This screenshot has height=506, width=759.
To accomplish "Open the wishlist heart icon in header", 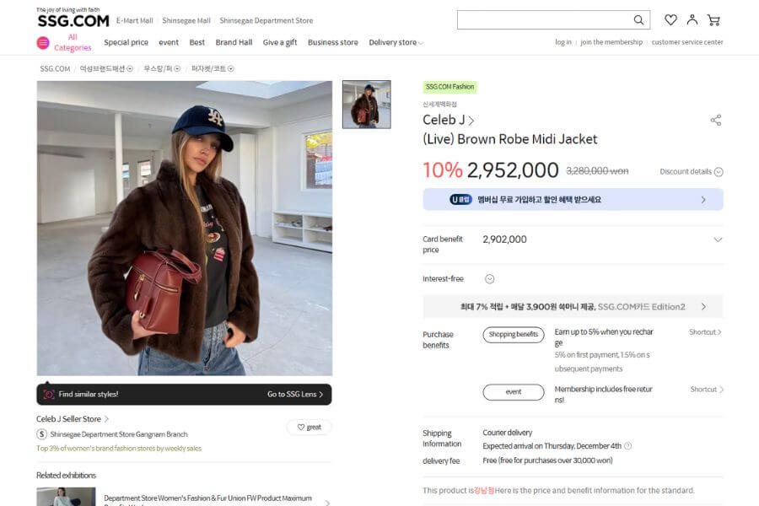I will 670,20.
